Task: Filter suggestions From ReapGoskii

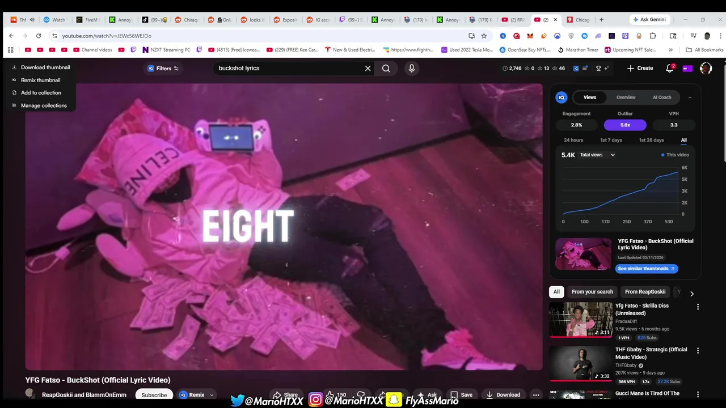Action: pos(645,292)
